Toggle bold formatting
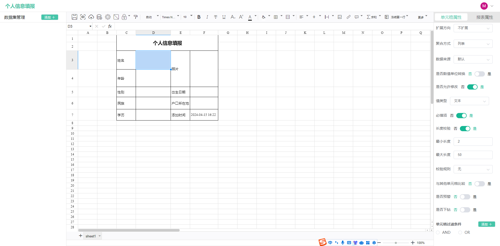Image resolution: width=500 pixels, height=246 pixels. [x=199, y=17]
